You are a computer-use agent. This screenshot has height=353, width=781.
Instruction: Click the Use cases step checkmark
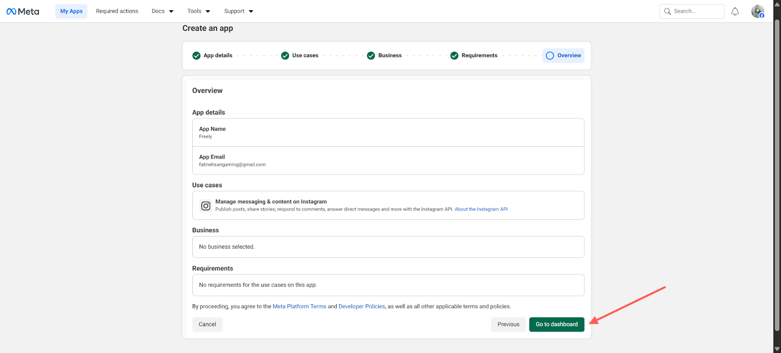(x=285, y=56)
